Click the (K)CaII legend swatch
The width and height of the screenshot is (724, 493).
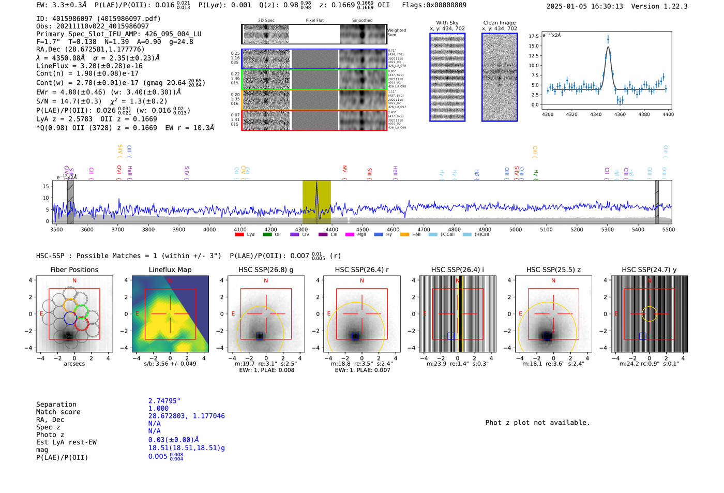[x=433, y=235]
